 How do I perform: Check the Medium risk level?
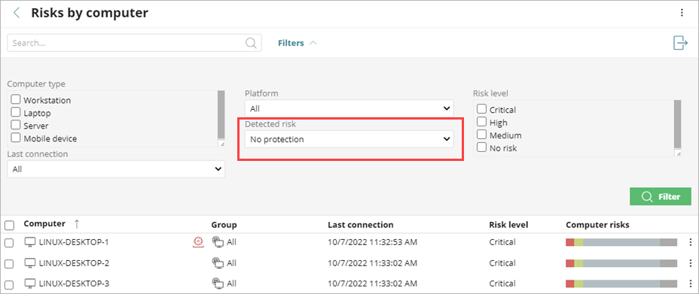tap(481, 135)
